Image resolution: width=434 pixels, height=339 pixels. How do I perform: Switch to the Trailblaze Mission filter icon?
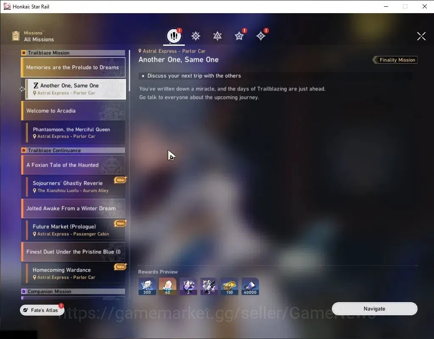click(x=196, y=36)
